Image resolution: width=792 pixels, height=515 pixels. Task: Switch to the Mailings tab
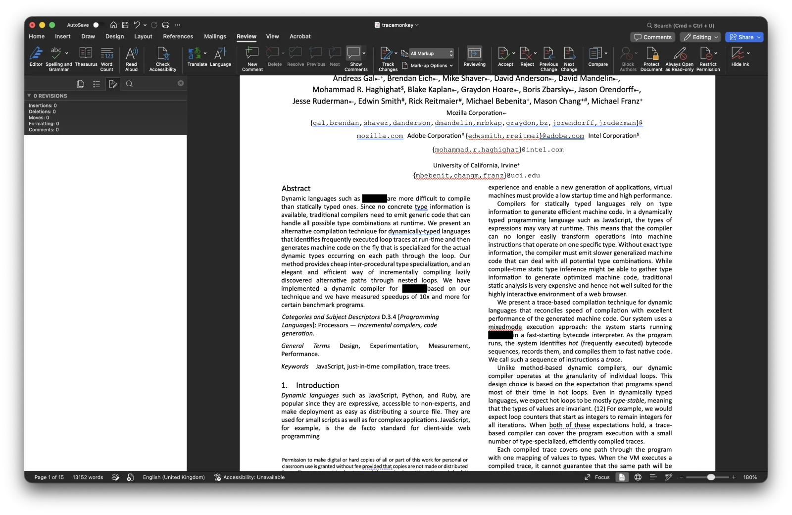point(215,37)
